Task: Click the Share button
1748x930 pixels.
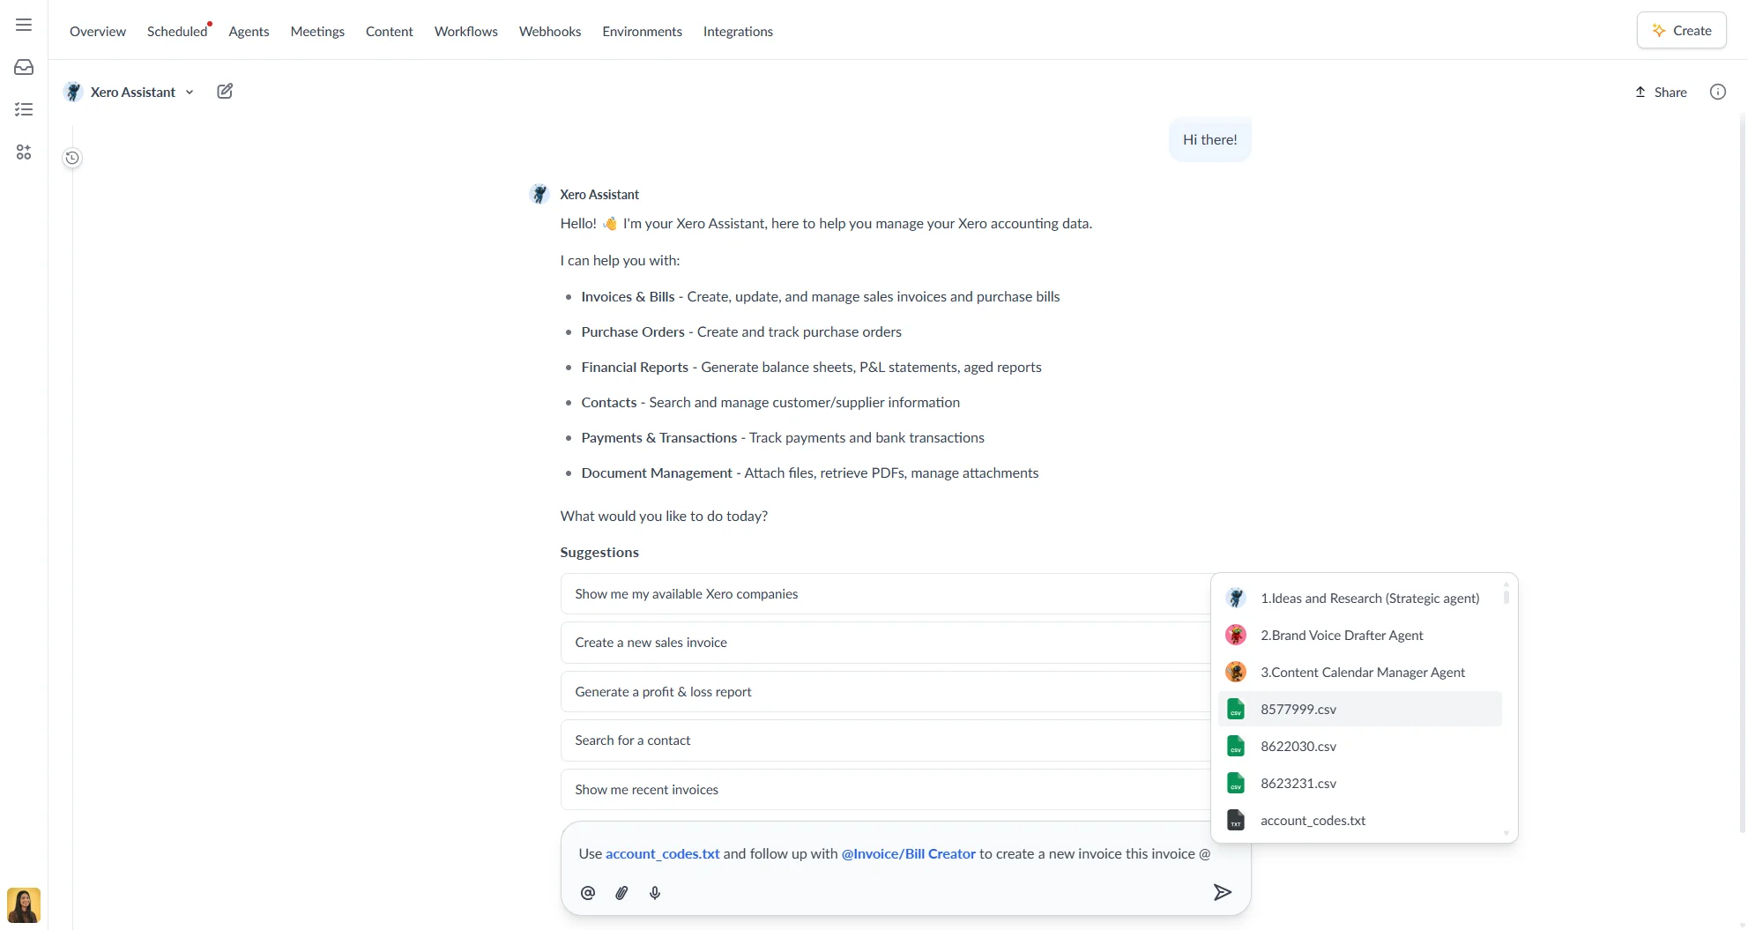Action: click(x=1661, y=91)
